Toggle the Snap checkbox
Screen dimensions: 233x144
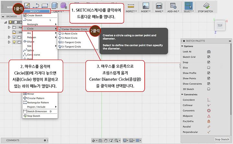click(x=209, y=62)
